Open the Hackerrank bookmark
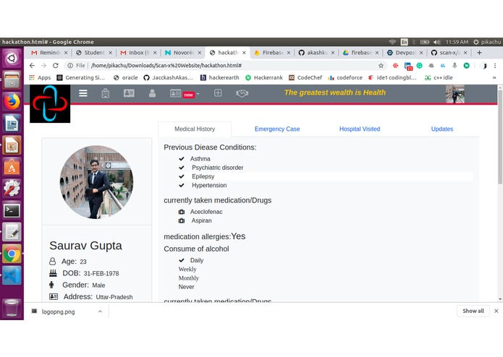Viewport: 503px width, 357px height. (264, 77)
